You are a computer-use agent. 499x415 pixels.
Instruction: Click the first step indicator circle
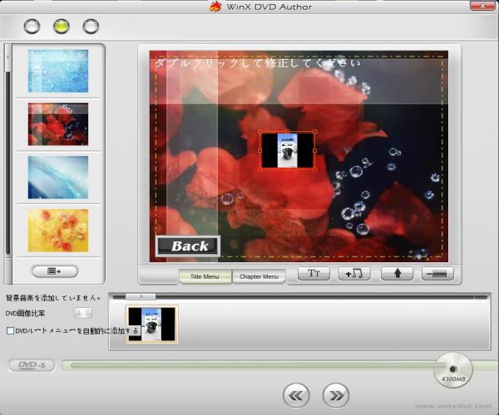[32, 26]
